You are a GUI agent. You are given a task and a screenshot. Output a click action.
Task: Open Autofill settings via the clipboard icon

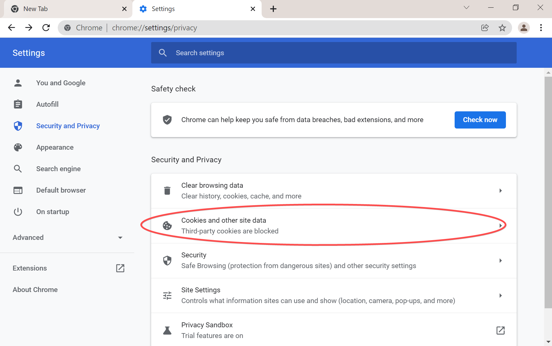click(x=18, y=104)
